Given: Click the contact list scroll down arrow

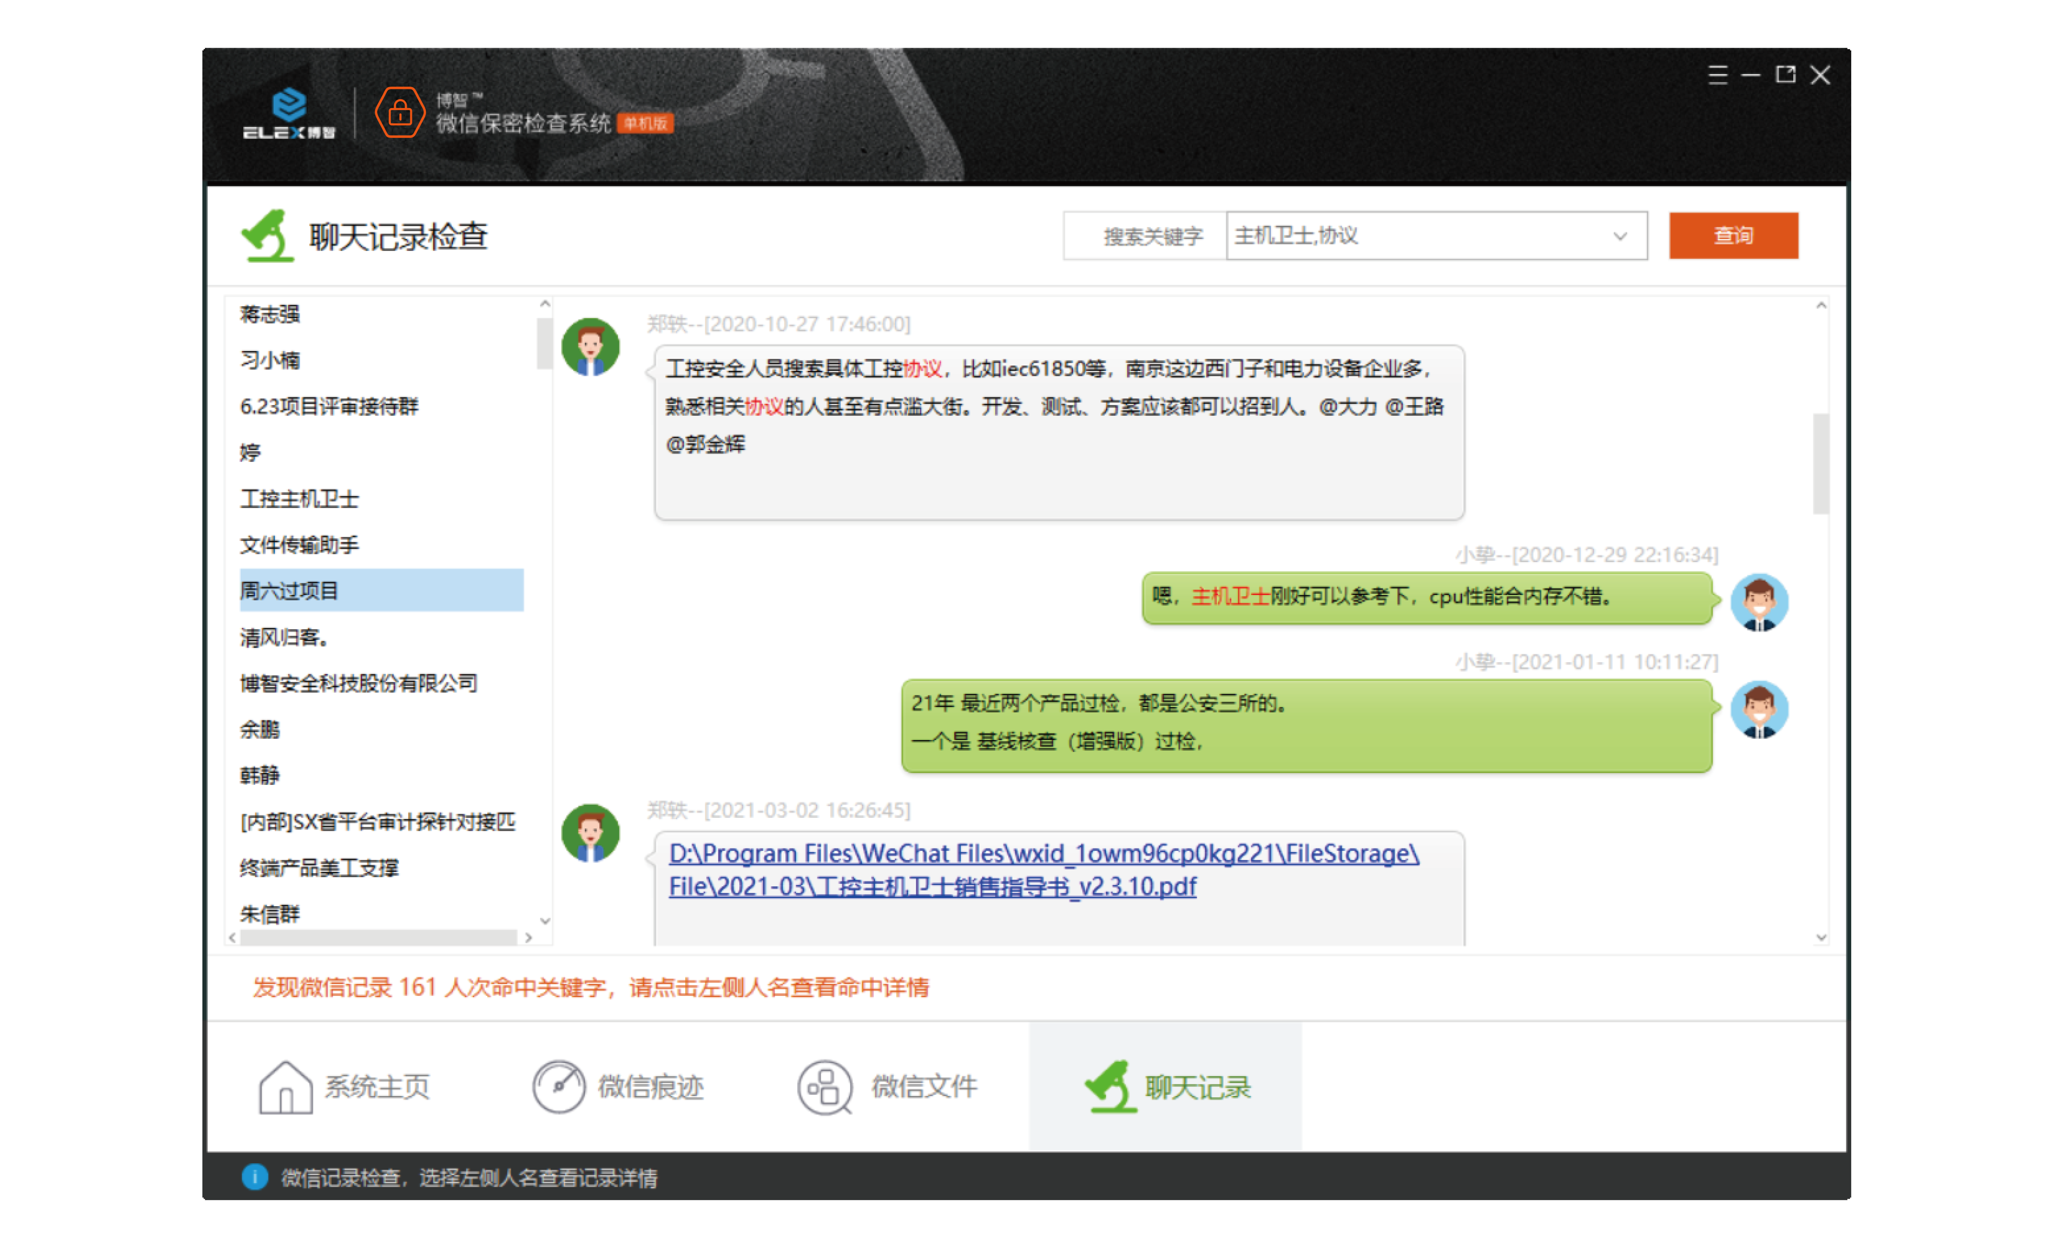Looking at the screenshot, I should (x=545, y=920).
